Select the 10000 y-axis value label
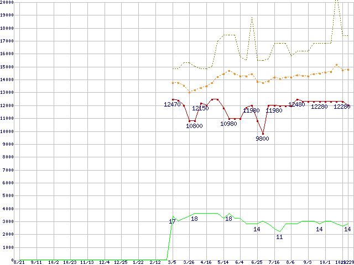Viewport: 354px width, 265px height. point(7,131)
